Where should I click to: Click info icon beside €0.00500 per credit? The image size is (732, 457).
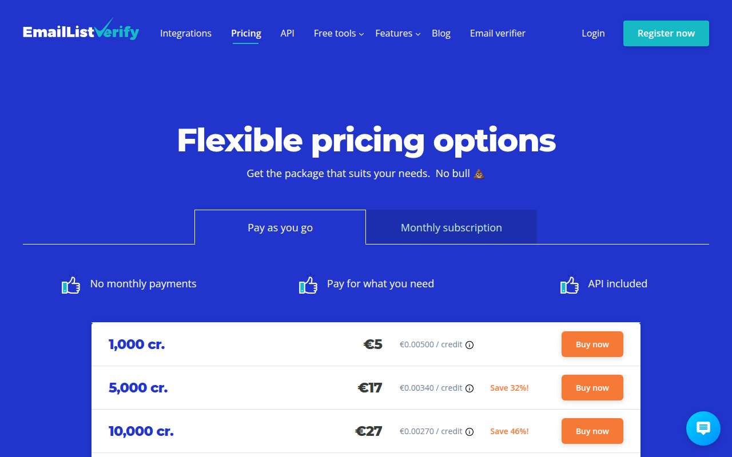[470, 345]
